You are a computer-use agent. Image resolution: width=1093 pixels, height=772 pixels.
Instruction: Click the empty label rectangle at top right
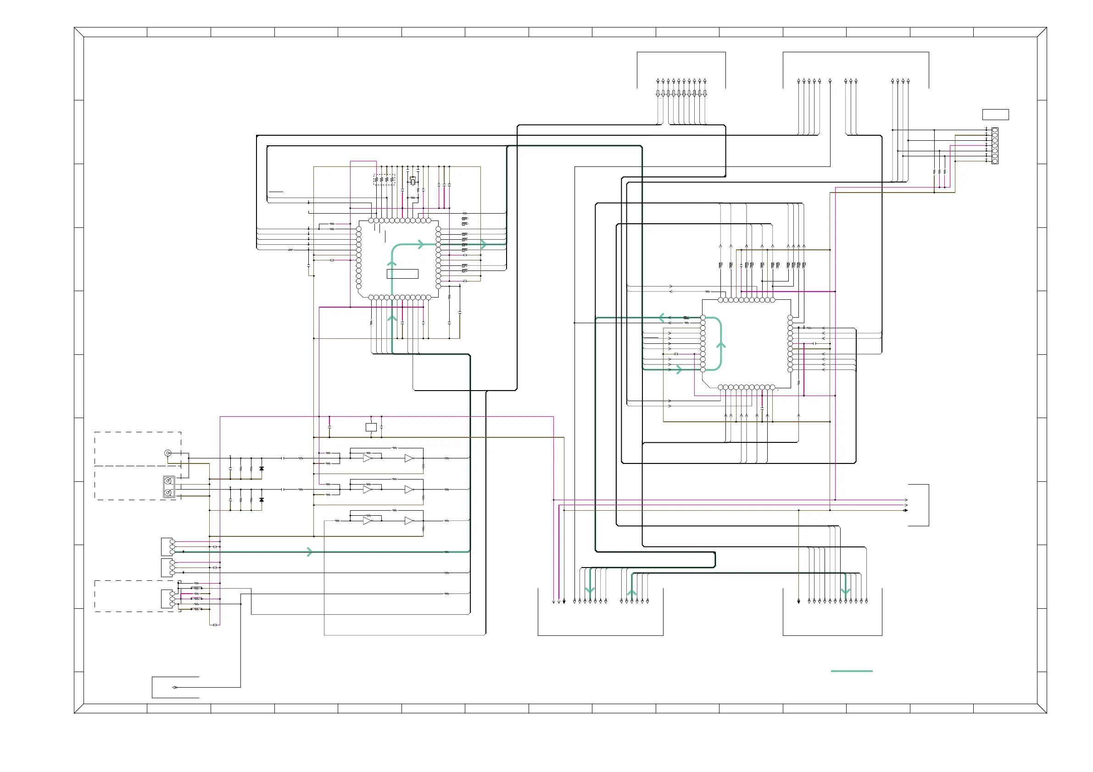[995, 115]
